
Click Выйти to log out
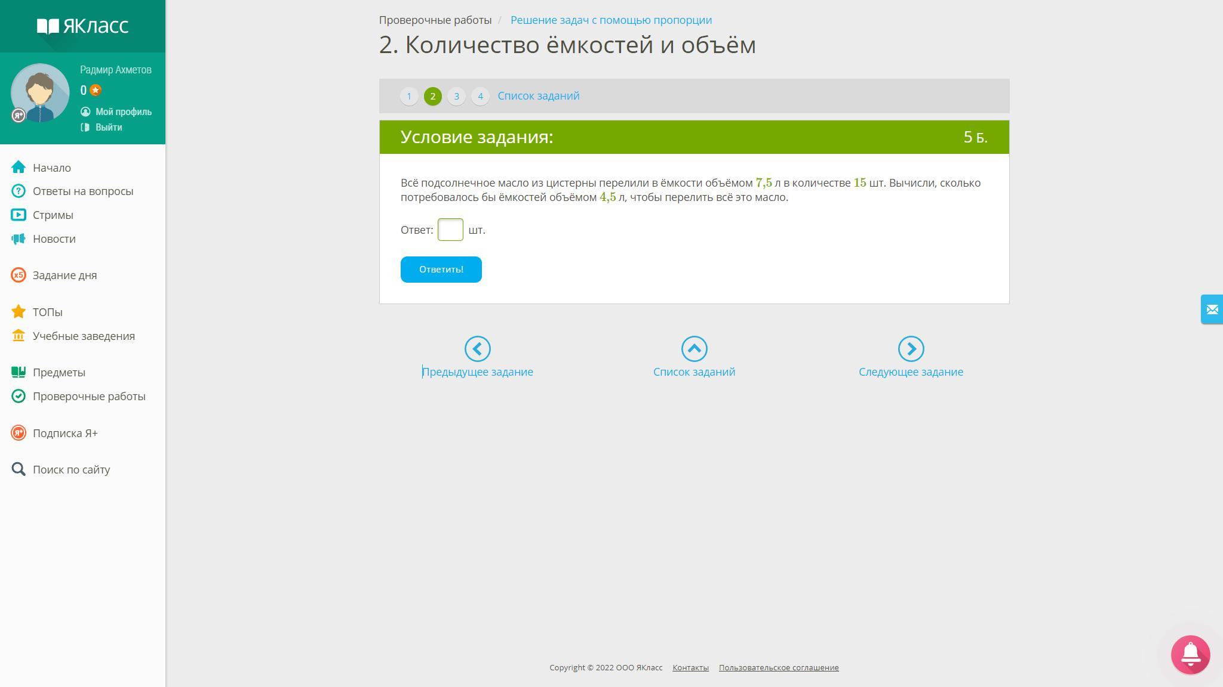click(109, 127)
